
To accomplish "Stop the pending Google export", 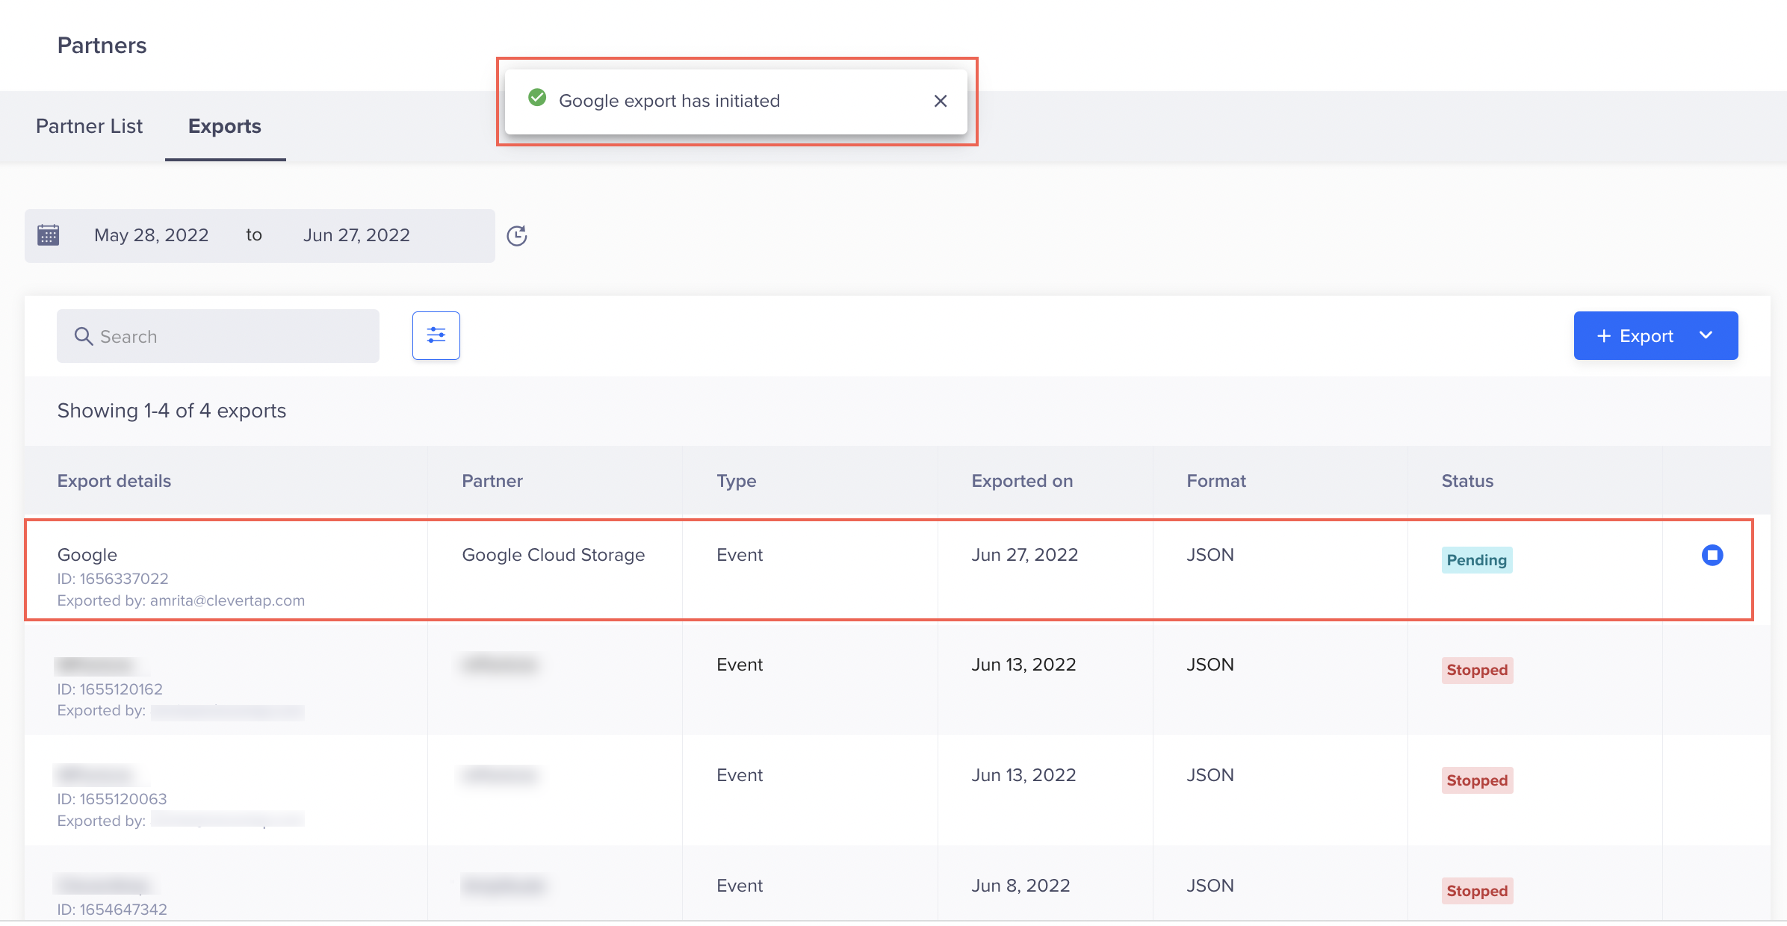I will (x=1712, y=555).
